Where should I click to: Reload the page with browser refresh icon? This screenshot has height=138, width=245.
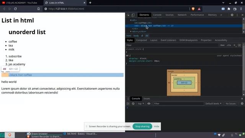pyautogui.click(x=15, y=9)
